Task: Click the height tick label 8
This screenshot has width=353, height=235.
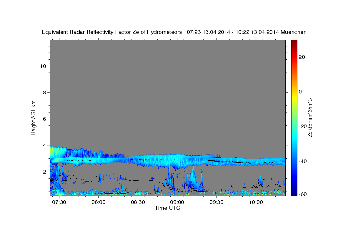Action: [x=45, y=92]
